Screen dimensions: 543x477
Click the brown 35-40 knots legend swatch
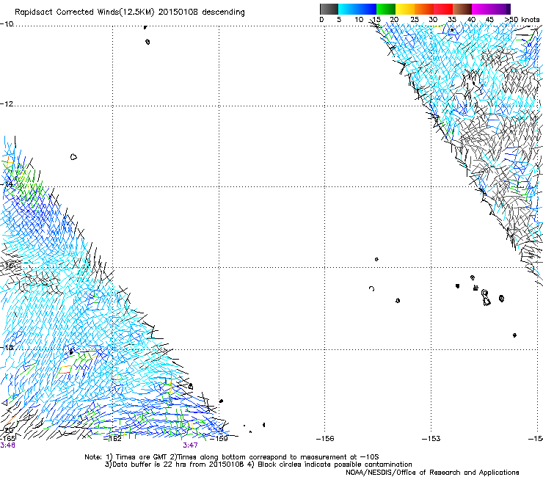pos(462,9)
